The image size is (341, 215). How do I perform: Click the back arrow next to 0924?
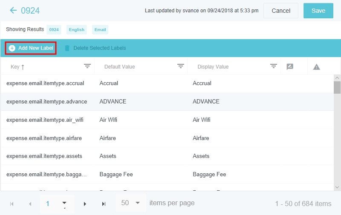(x=13, y=11)
